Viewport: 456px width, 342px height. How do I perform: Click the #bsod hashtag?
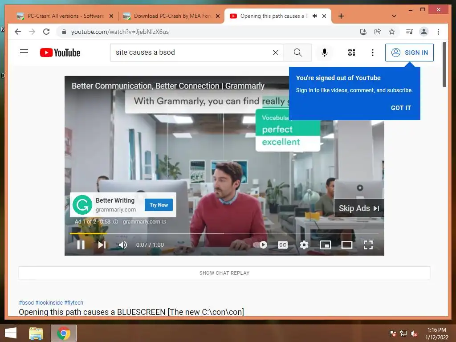pyautogui.click(x=26, y=303)
